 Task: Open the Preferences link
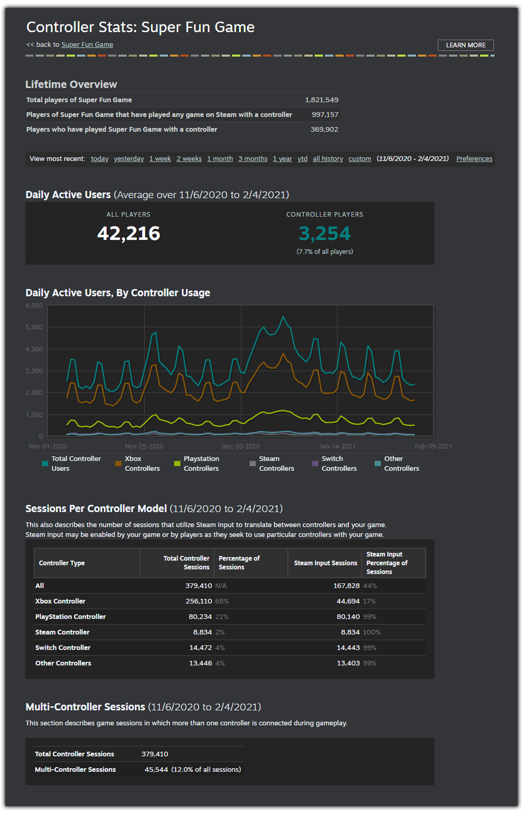(x=474, y=159)
